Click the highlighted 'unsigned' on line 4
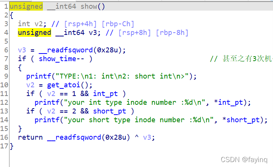The height and width of the screenshot is (167, 273). (35, 33)
